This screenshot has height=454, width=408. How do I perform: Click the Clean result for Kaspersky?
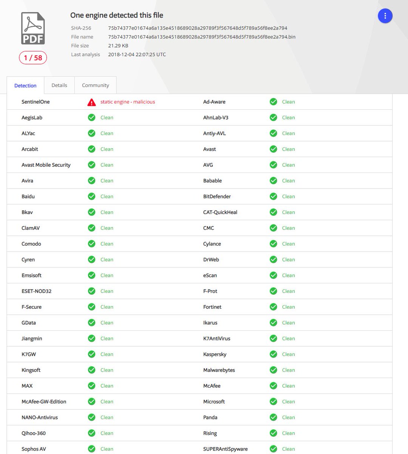(288, 354)
